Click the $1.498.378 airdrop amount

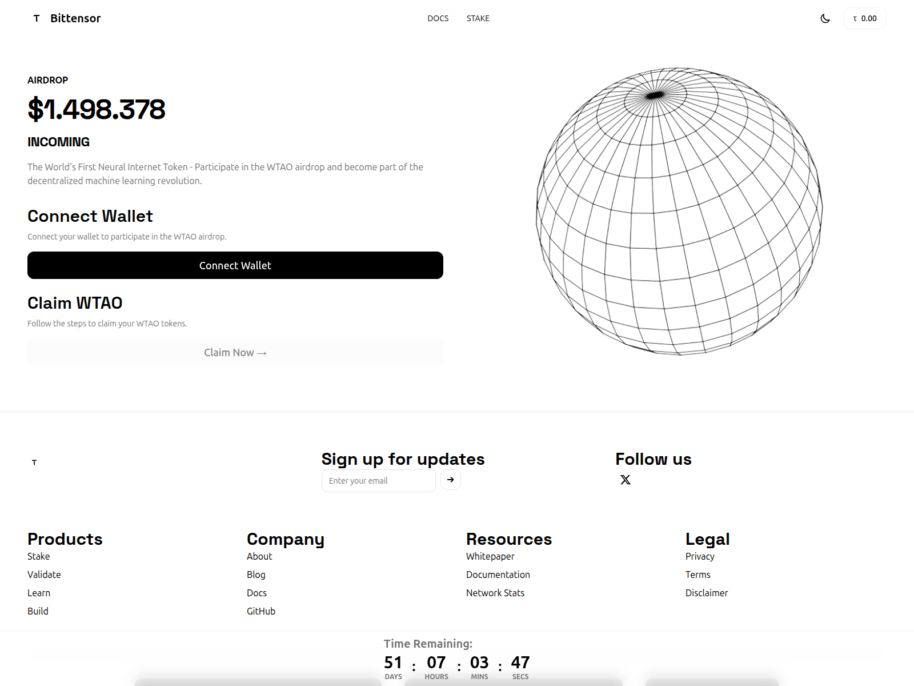pos(97,109)
